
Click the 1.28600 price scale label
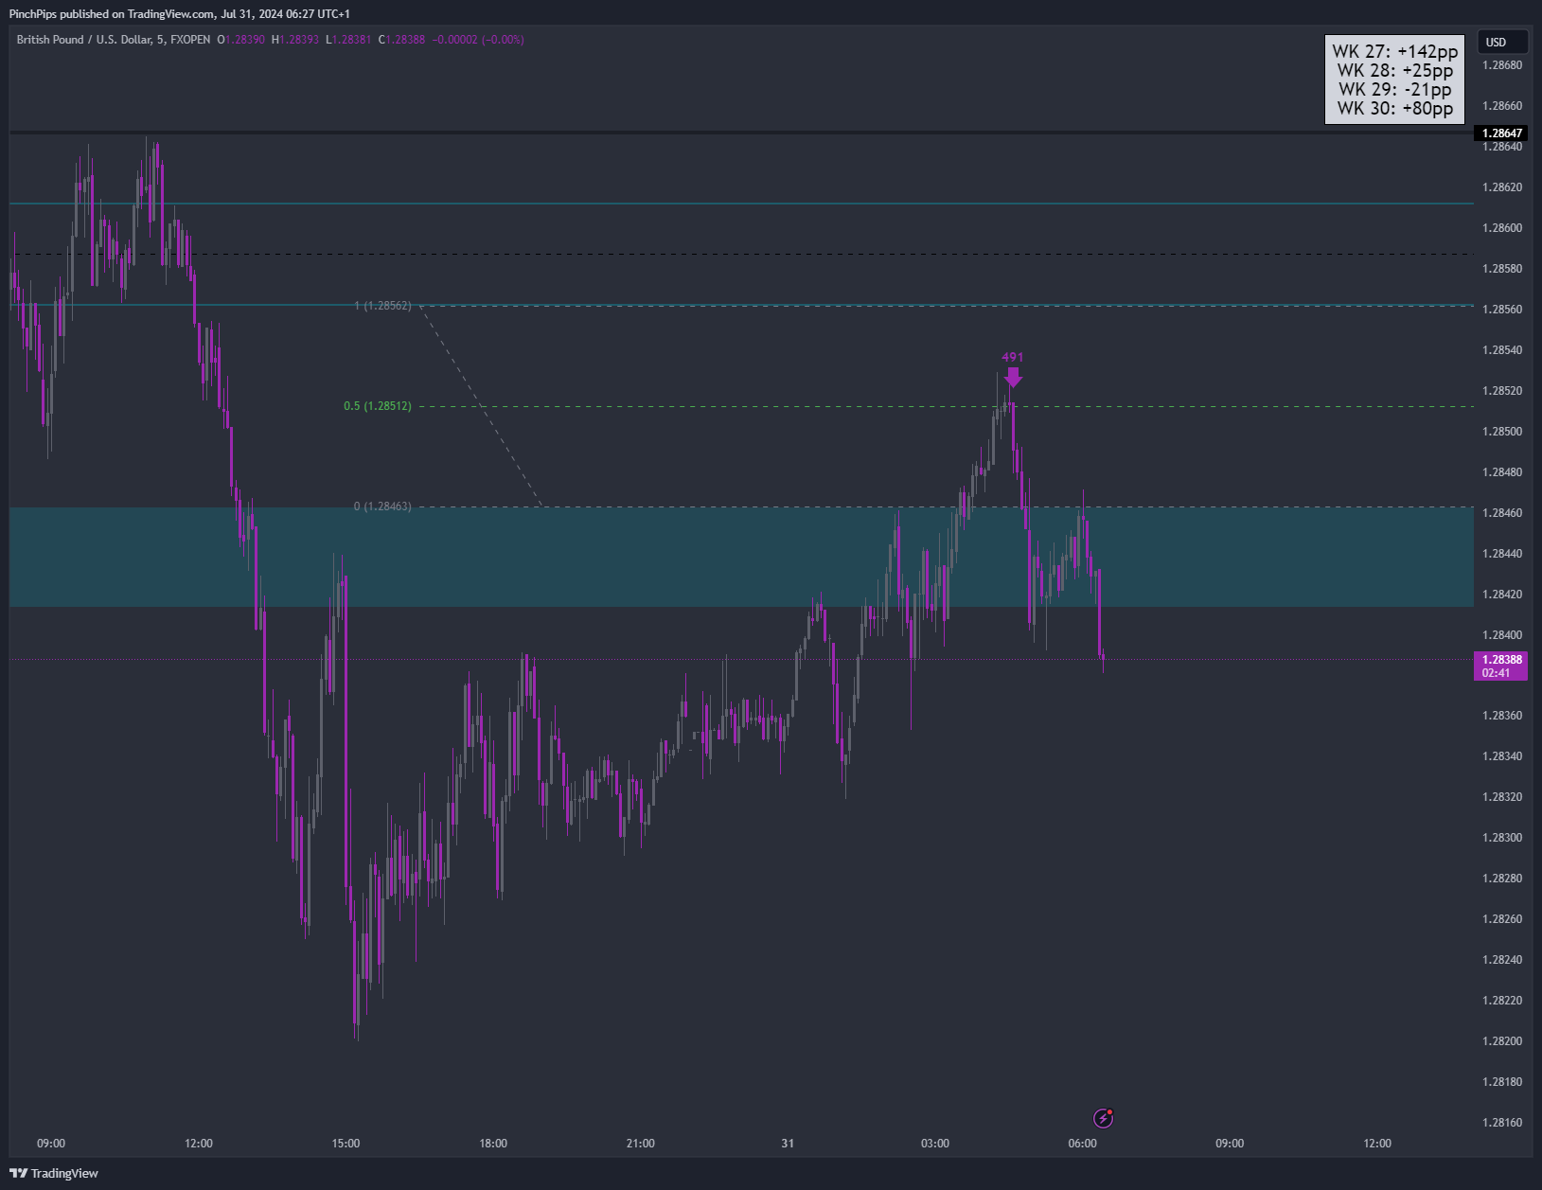[1502, 228]
